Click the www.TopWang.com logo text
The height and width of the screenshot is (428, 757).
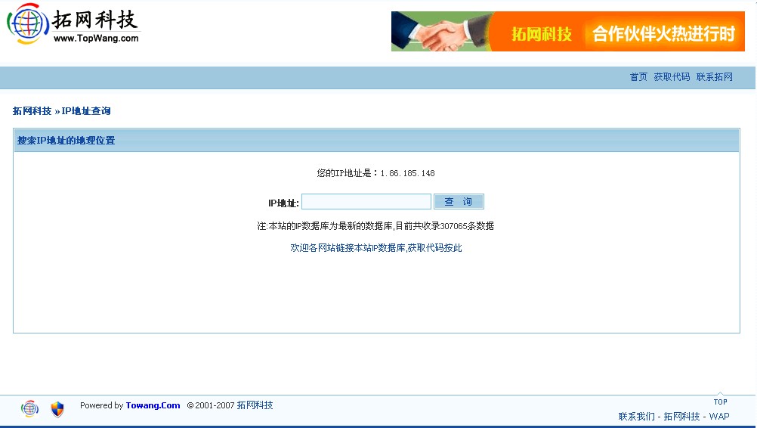pyautogui.click(x=96, y=38)
